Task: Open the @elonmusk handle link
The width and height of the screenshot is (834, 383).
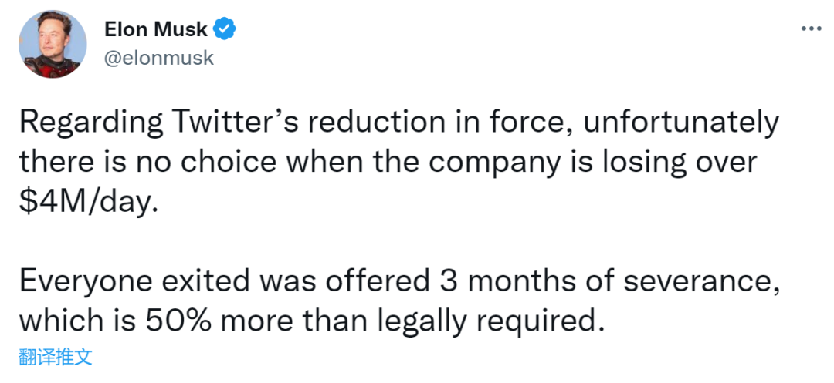Action: 159,58
